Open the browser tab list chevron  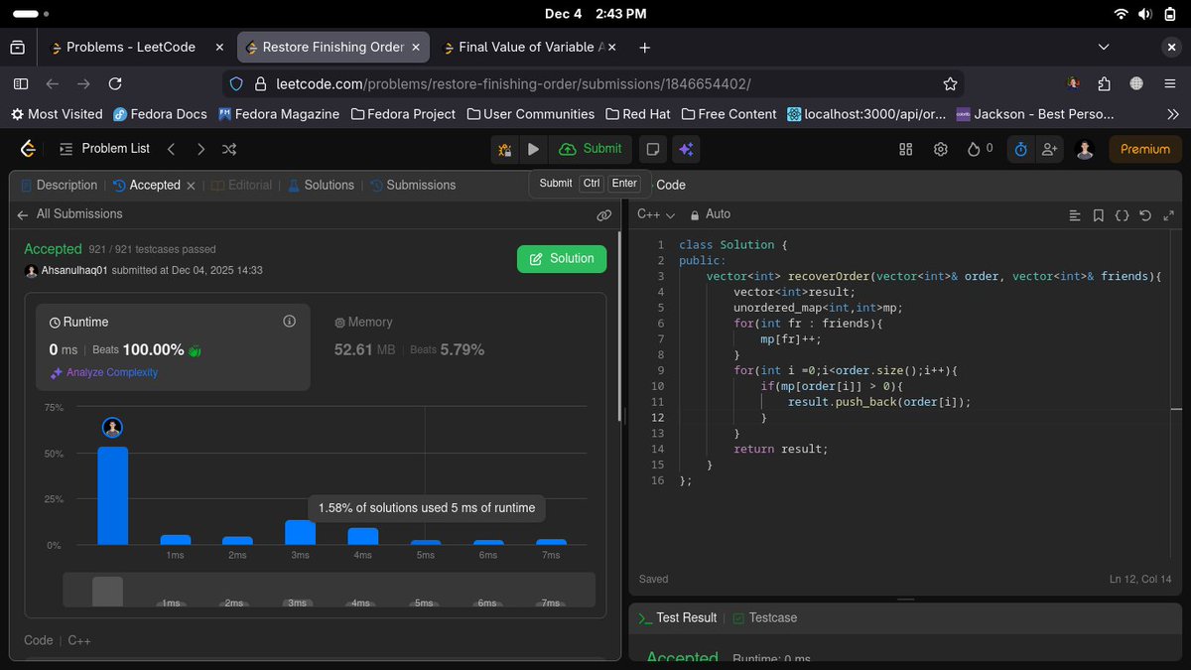[1104, 47]
